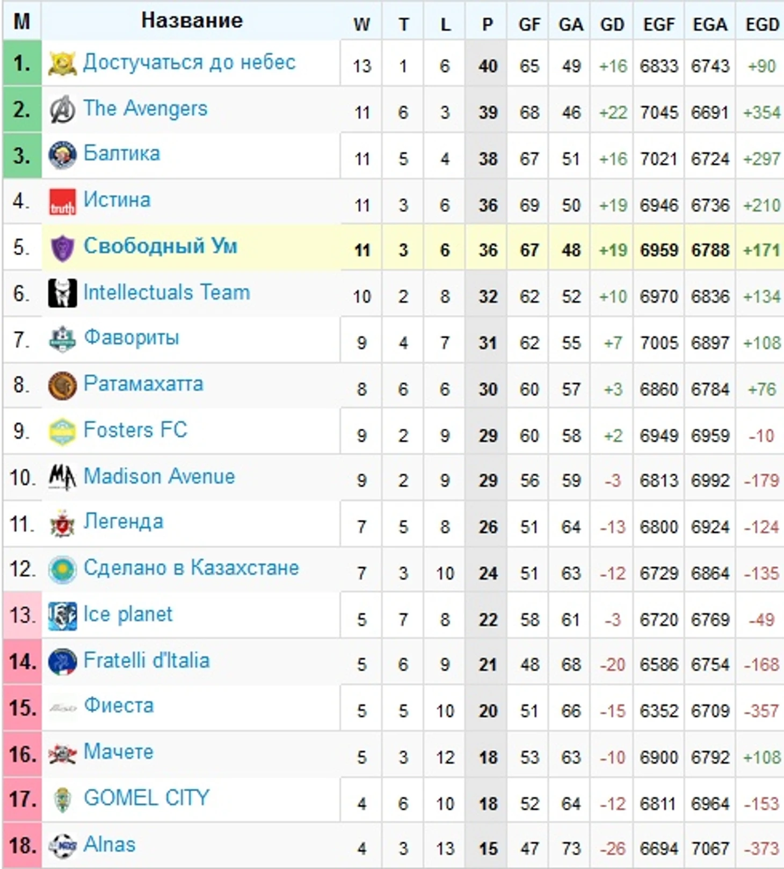
Task: Sort table by the GD column header
Action: (x=612, y=24)
